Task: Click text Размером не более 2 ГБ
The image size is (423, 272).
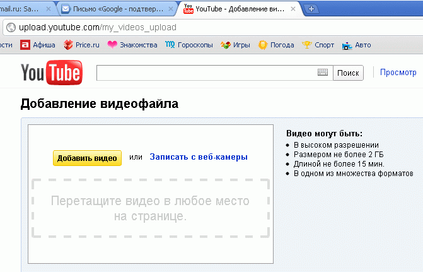Action: click(x=339, y=155)
